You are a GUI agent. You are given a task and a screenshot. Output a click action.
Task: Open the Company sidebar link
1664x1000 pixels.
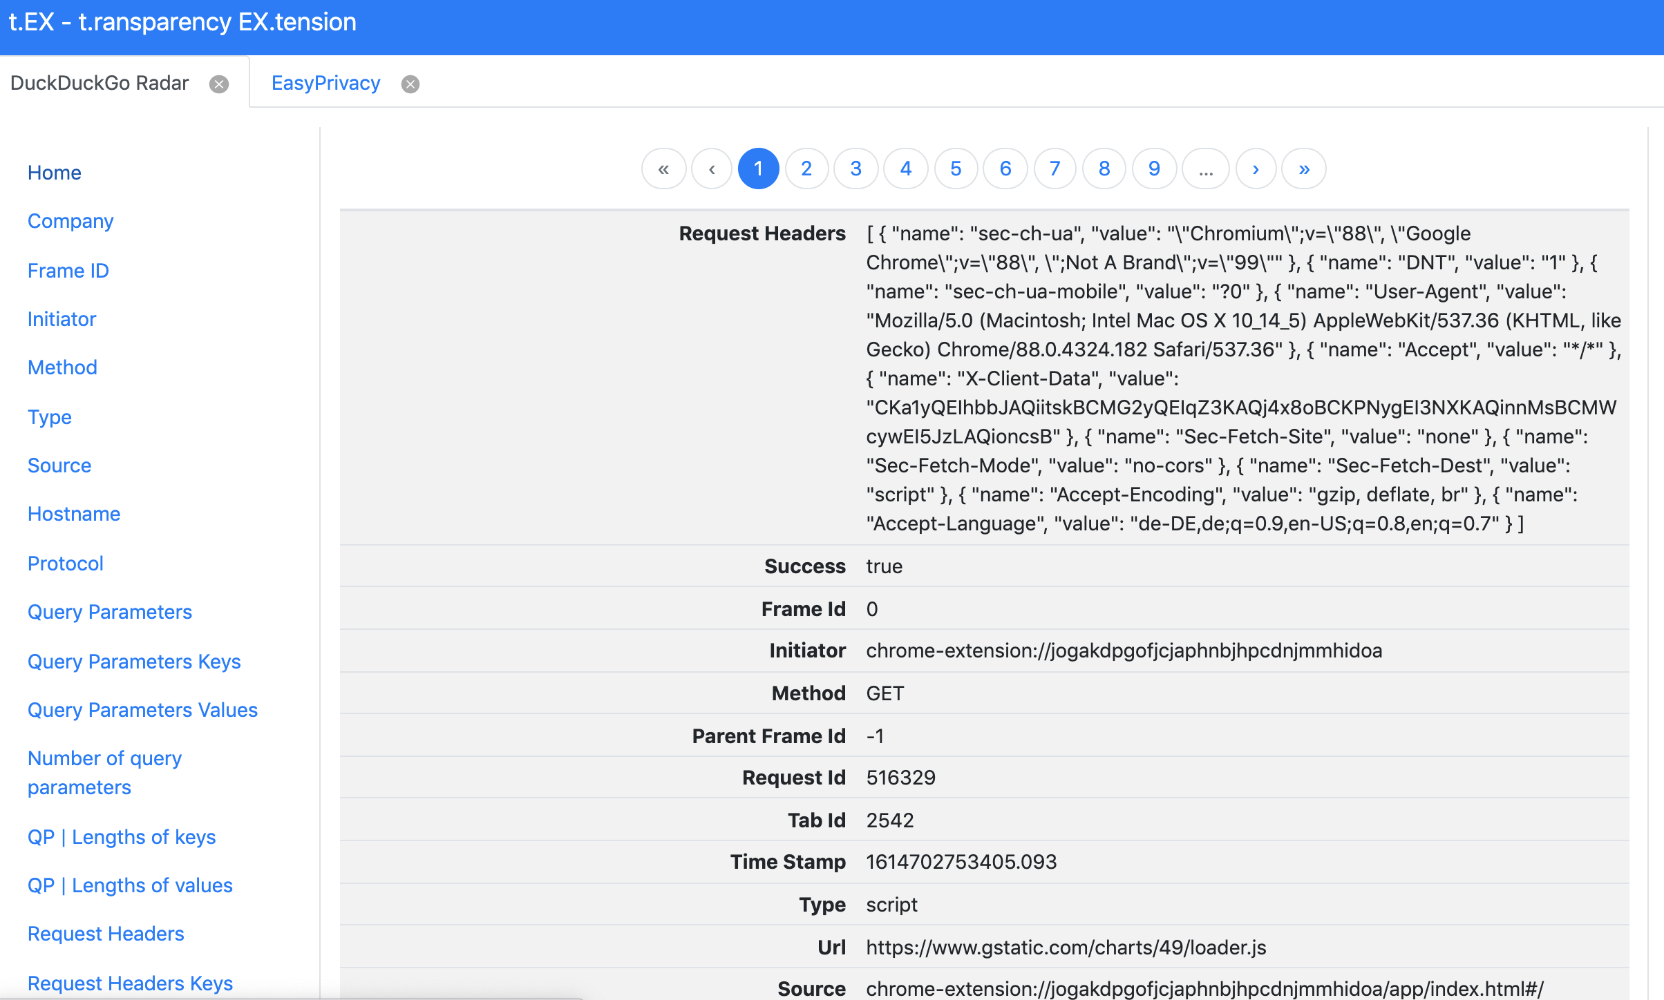pyautogui.click(x=70, y=221)
